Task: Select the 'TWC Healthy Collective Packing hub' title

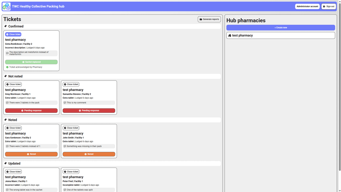Action: [x=38, y=6]
